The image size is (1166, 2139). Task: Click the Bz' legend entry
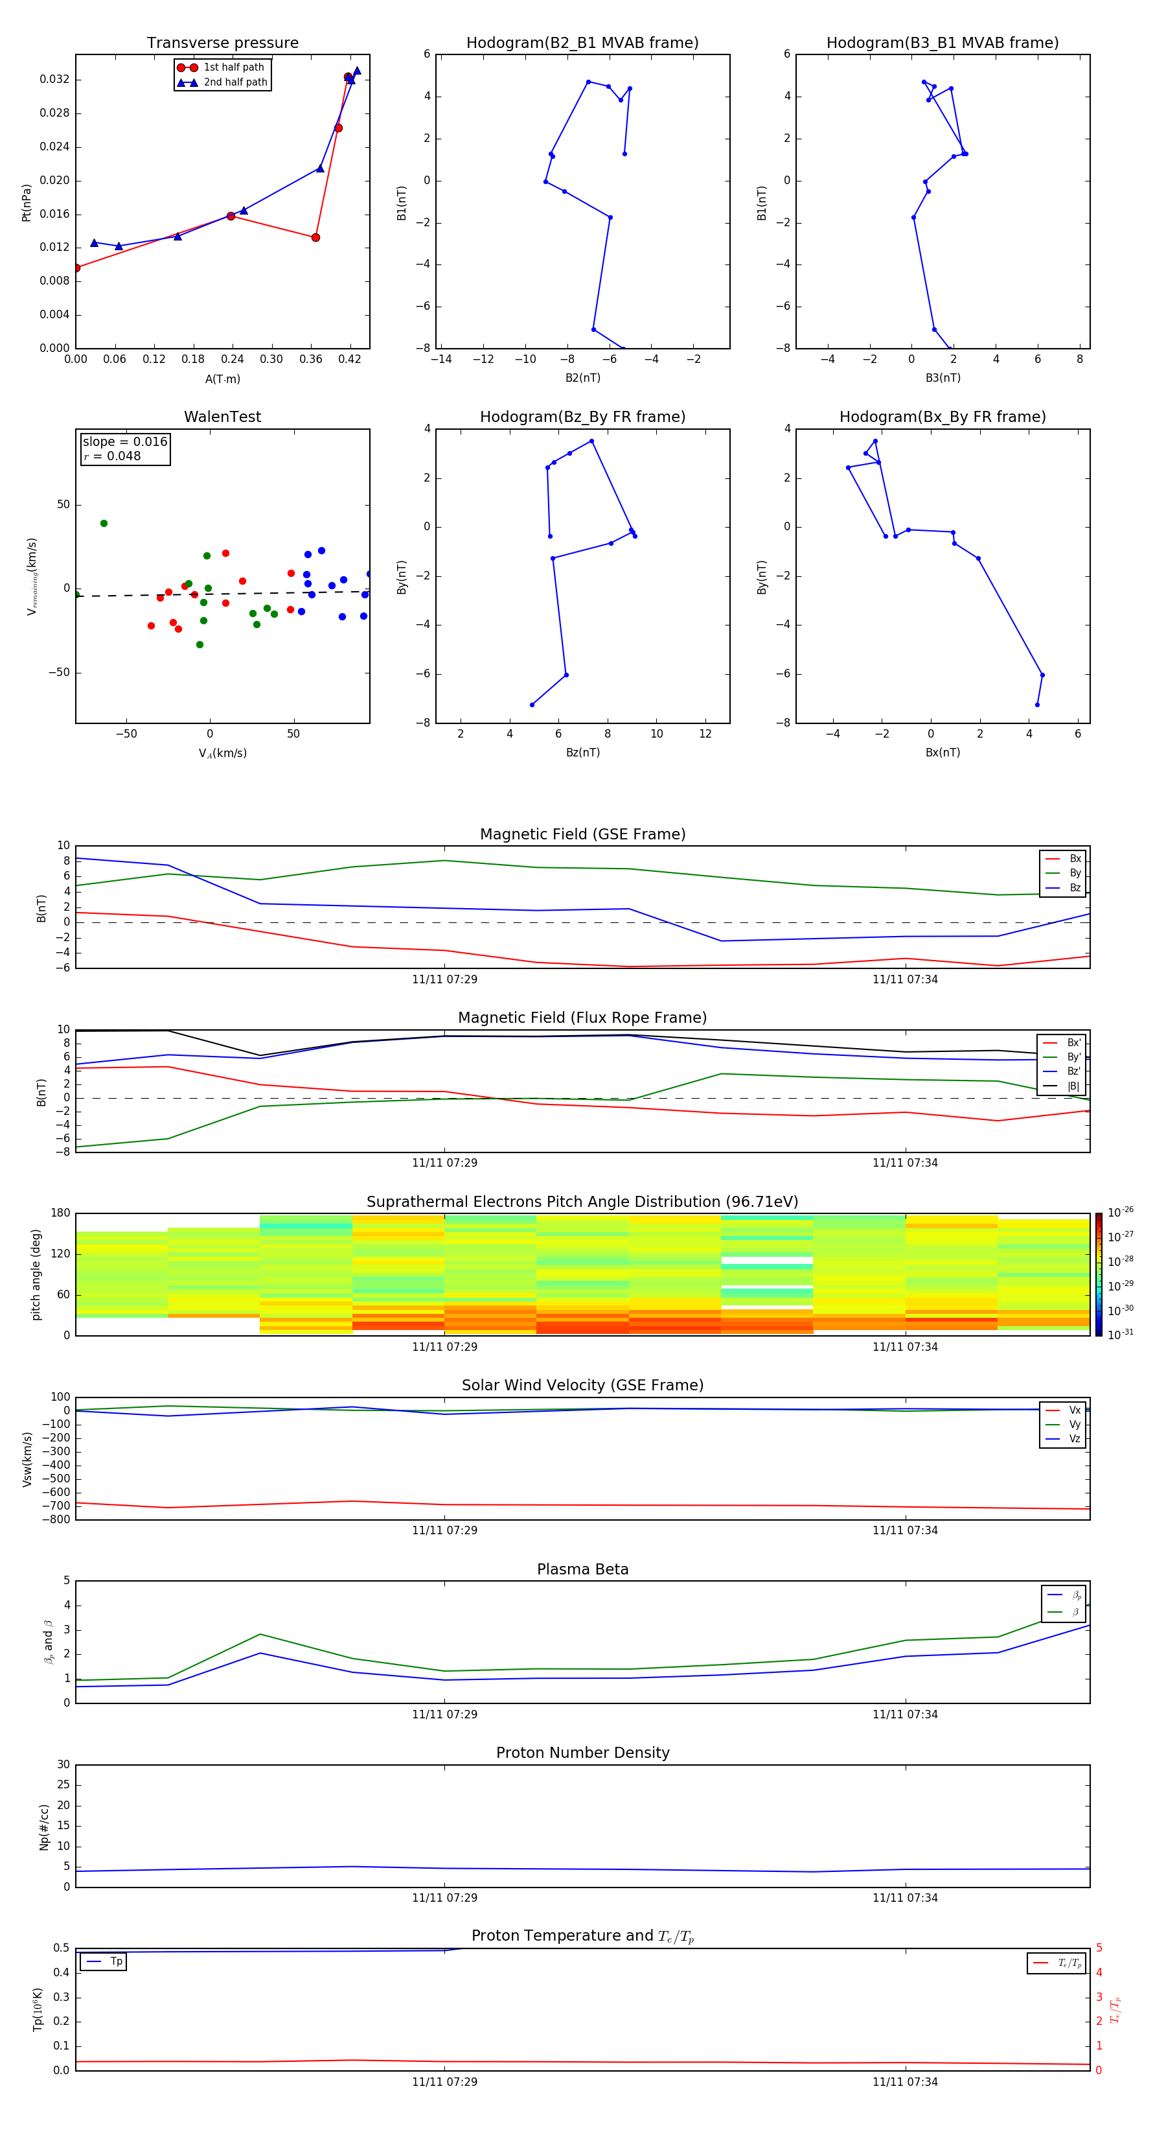click(1062, 1071)
